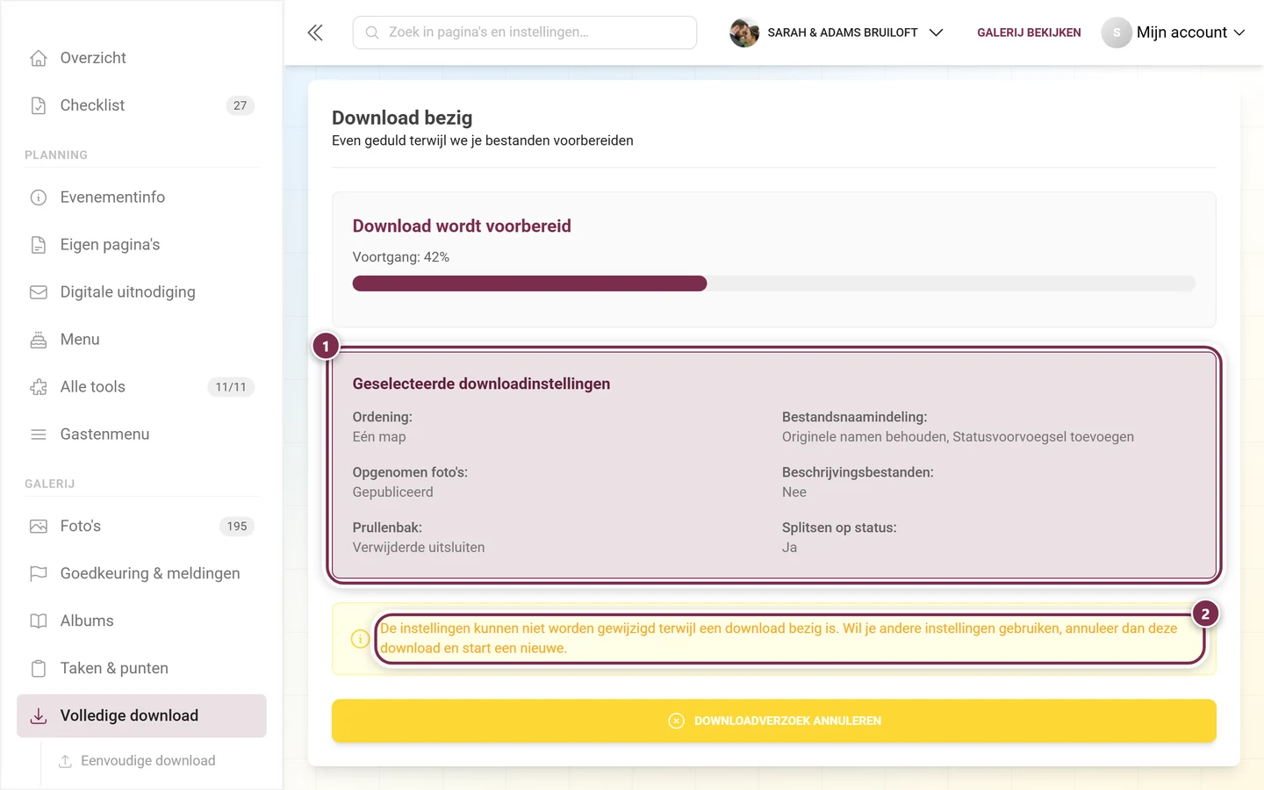Click the Evenementinfo info icon

pos(39,197)
